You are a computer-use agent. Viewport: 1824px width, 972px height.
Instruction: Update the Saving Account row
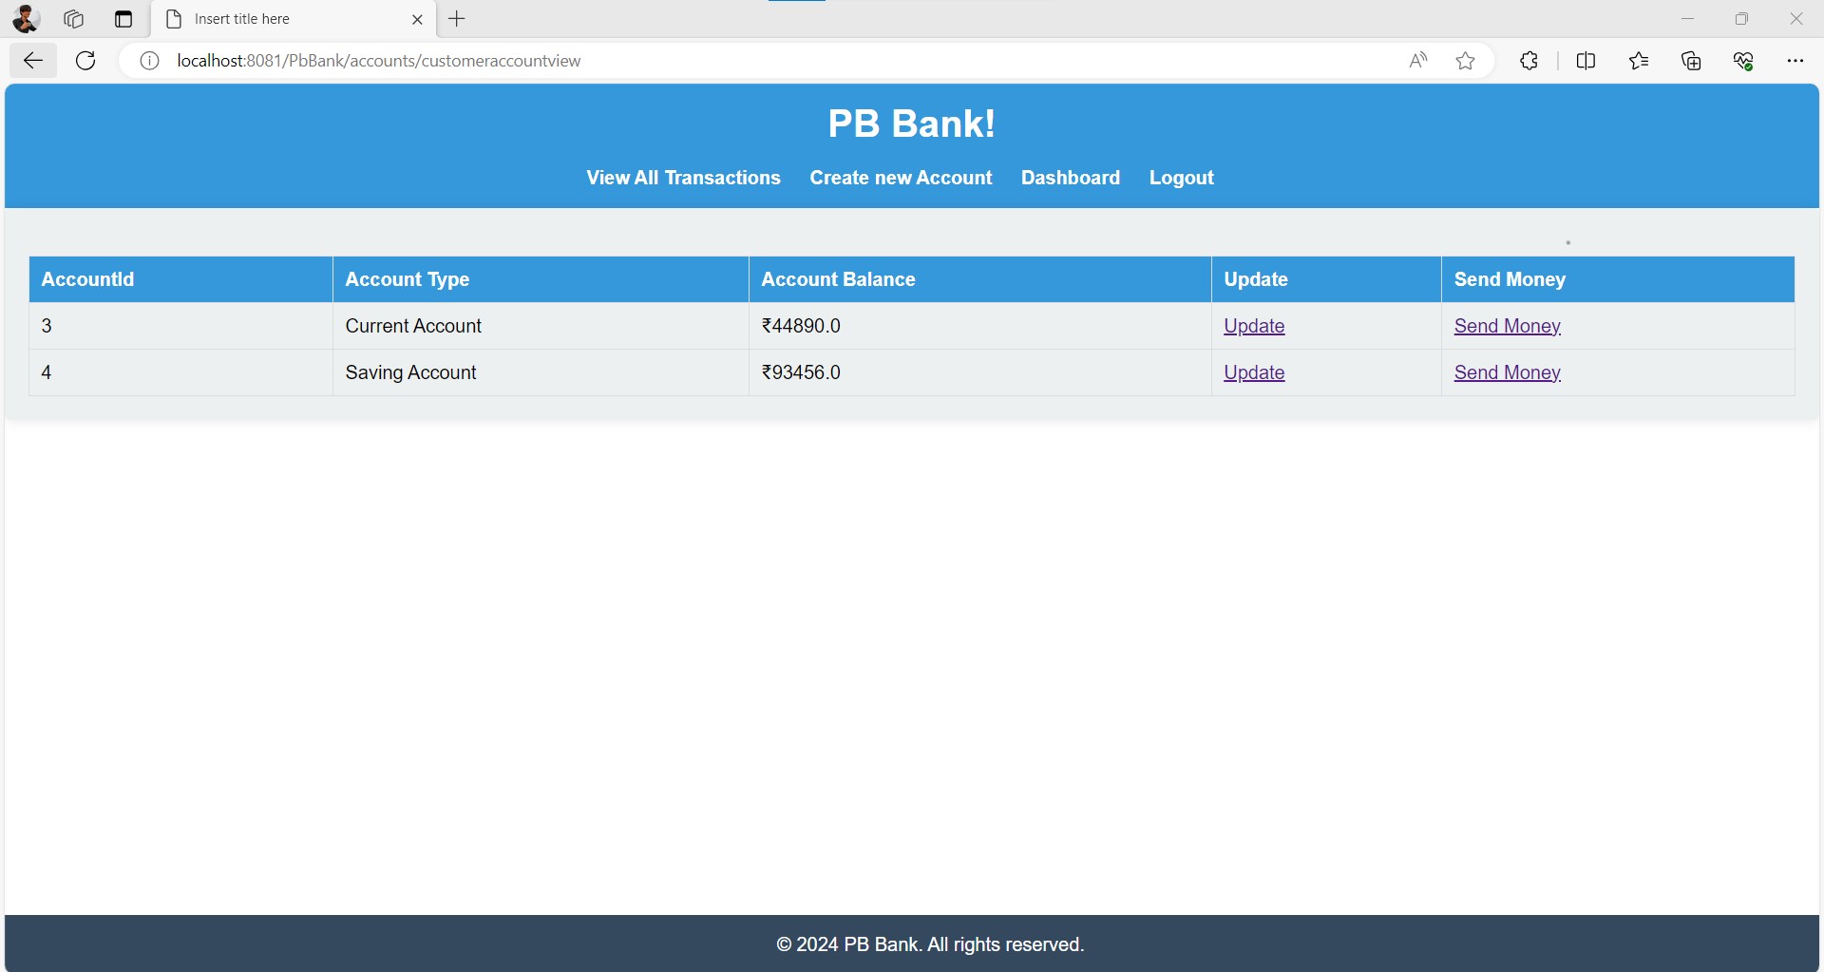tap(1254, 372)
